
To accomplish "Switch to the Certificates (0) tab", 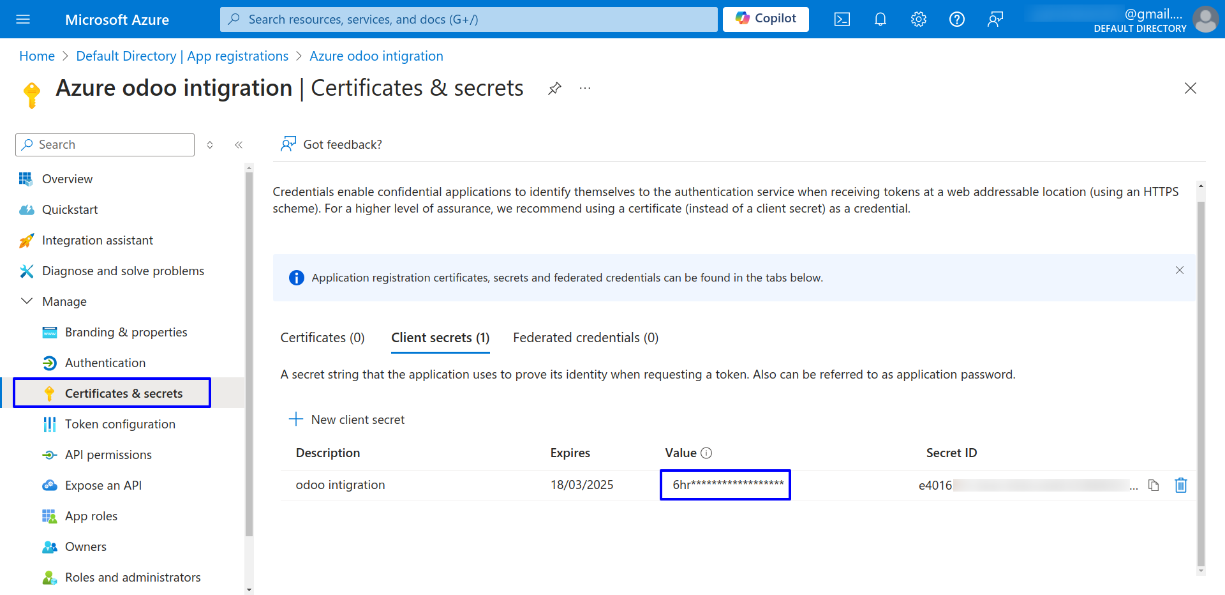I will 322,338.
